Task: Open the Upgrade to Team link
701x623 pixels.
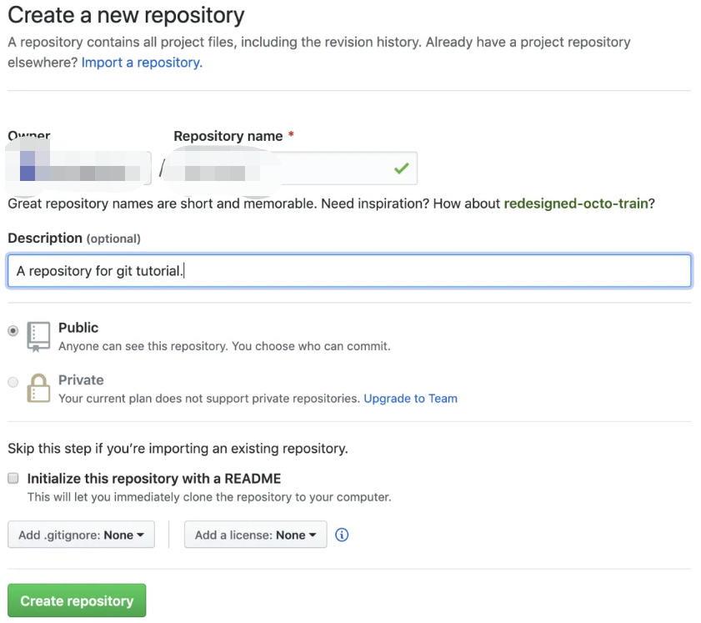Action: pos(410,399)
